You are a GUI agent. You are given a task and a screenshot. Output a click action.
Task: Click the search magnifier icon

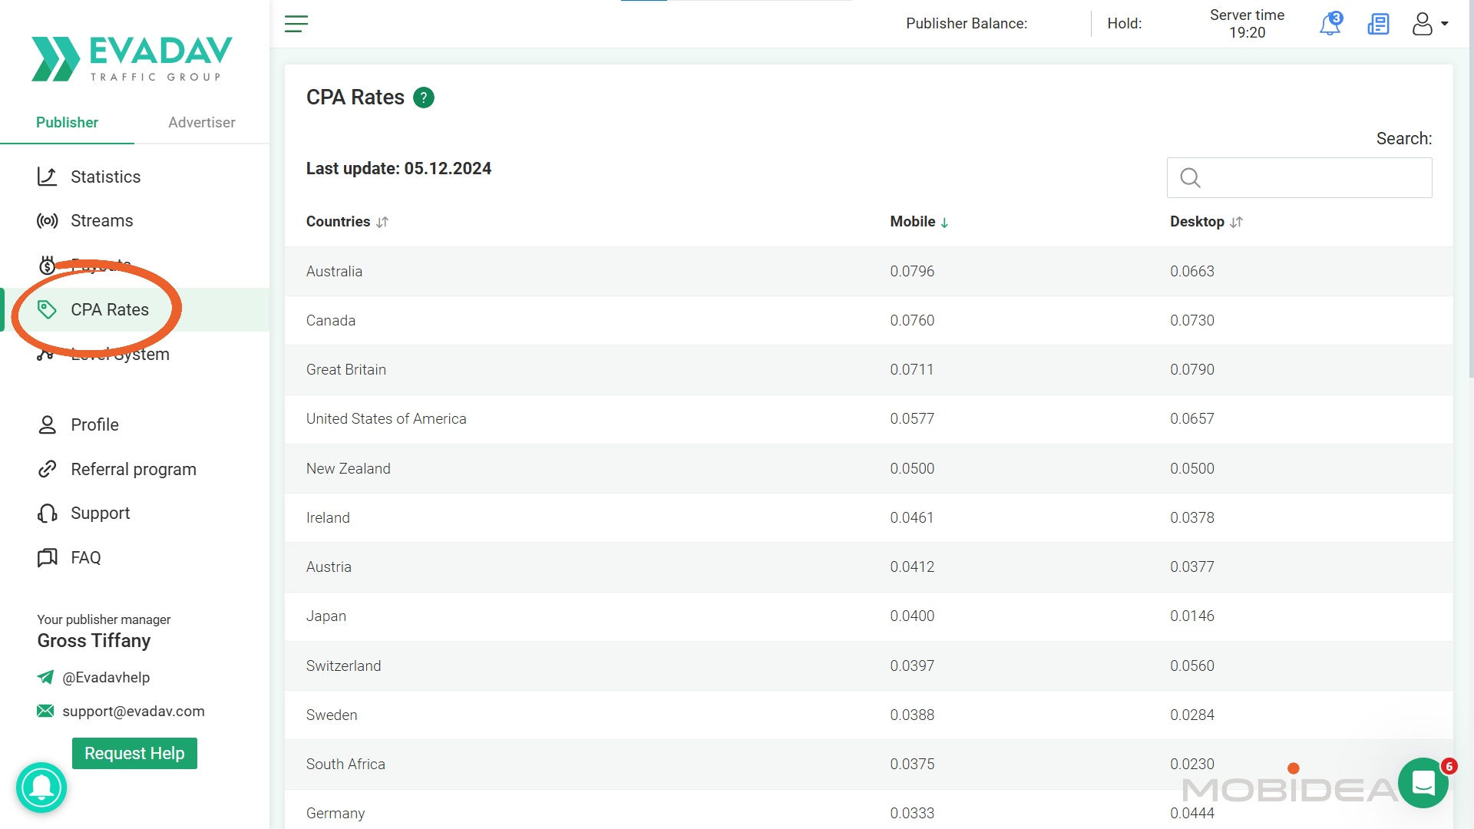1191,178
